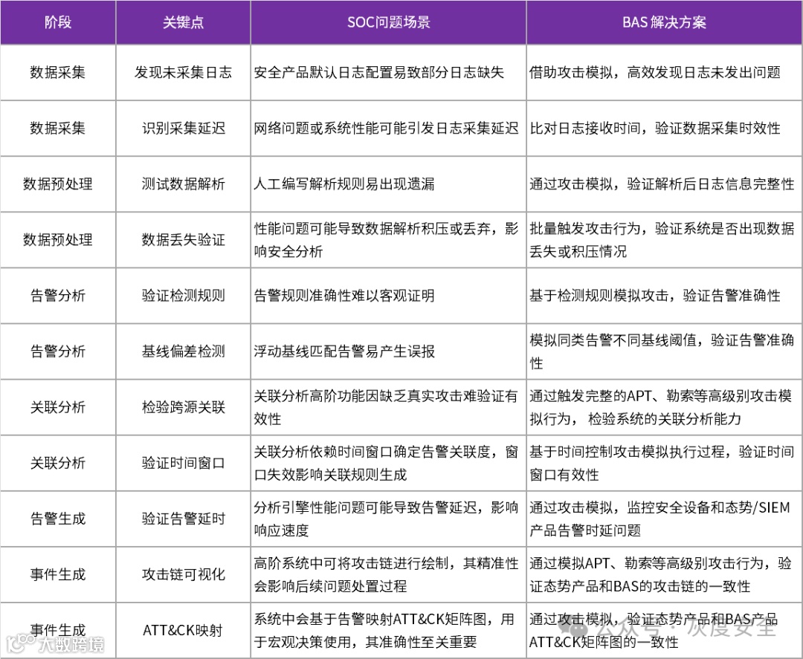Click the 阶段 column header
Viewport: 803px width, 659px height.
[58, 22]
